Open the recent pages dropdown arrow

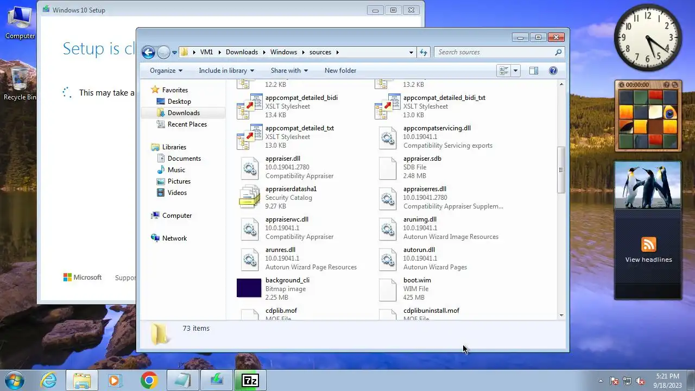pyautogui.click(x=174, y=53)
